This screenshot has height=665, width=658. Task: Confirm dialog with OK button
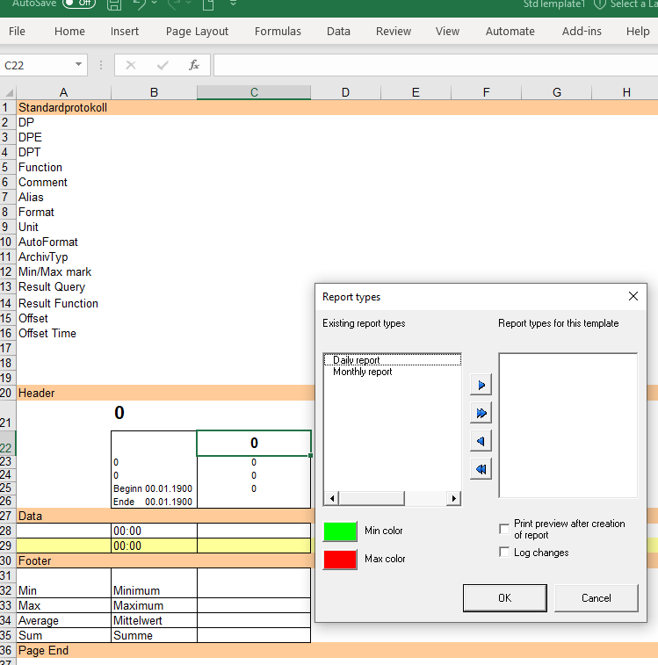click(x=505, y=598)
